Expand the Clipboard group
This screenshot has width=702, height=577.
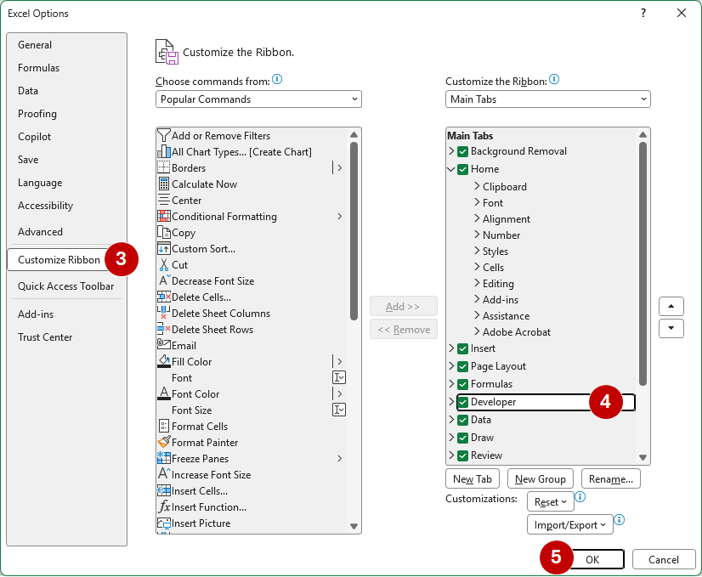click(x=477, y=186)
